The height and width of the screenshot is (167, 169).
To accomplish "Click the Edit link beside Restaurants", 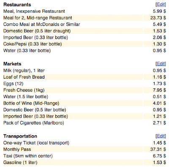I will point(161,5).
